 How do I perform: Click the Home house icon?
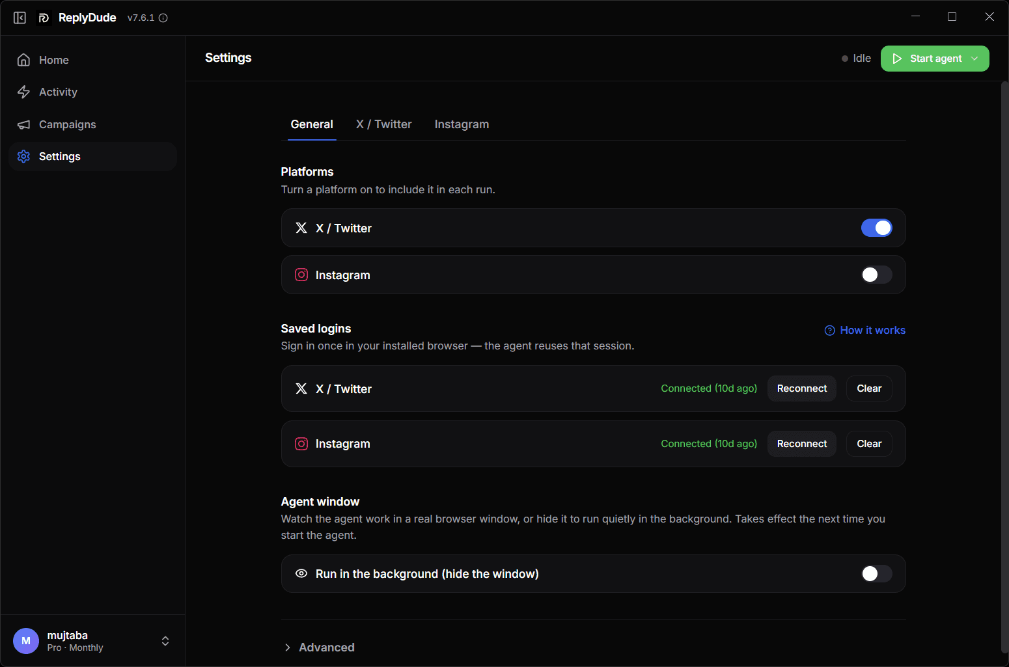pyautogui.click(x=24, y=60)
